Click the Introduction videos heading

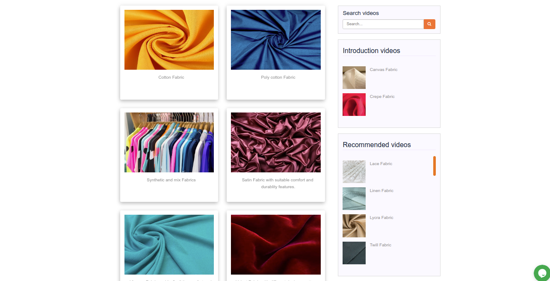[371, 50]
